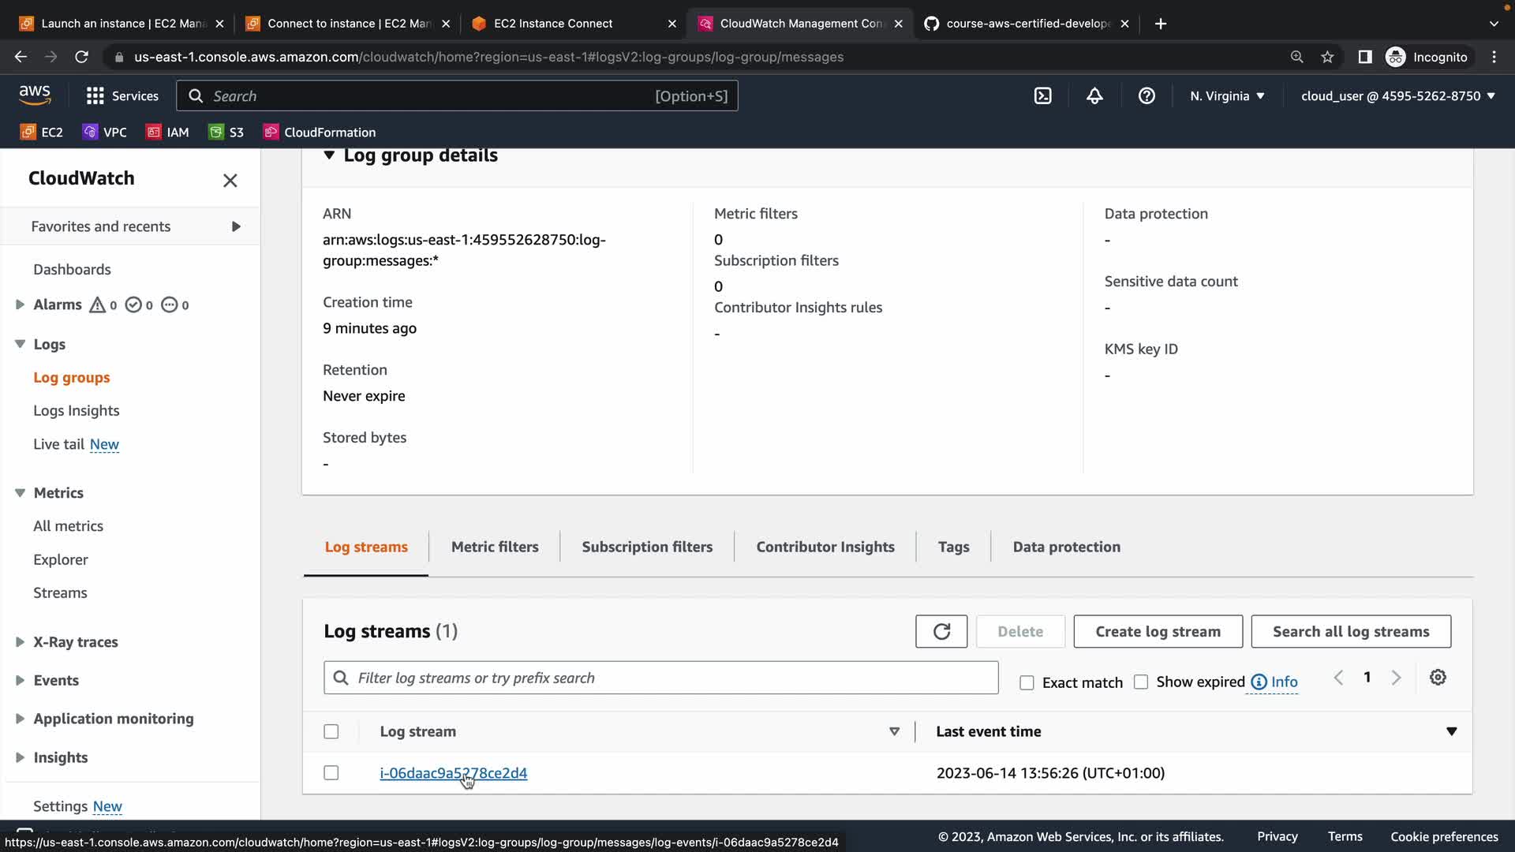This screenshot has width=1515, height=852.
Task: Open the CloudFormation shortcut icon
Action: (271, 133)
